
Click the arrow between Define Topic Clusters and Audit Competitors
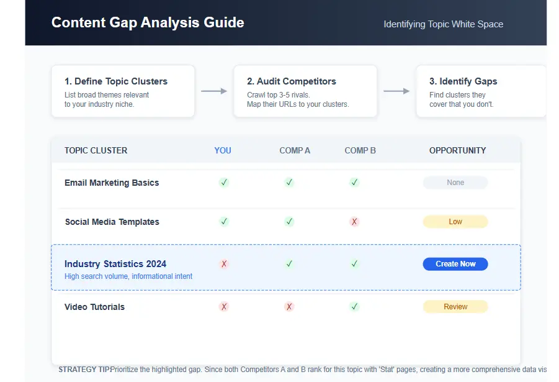[213, 90]
